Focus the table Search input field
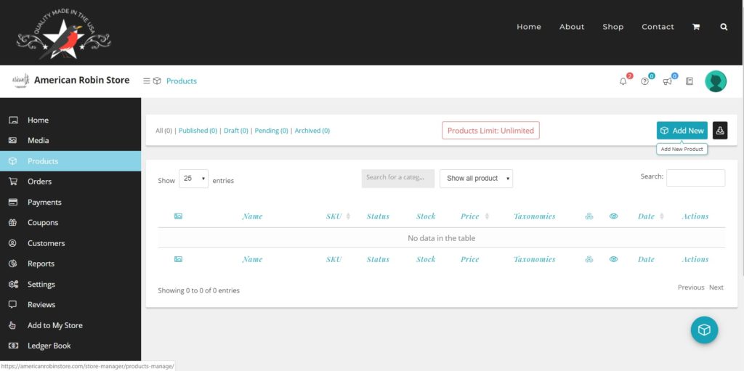The height and width of the screenshot is (371, 744). click(695, 178)
